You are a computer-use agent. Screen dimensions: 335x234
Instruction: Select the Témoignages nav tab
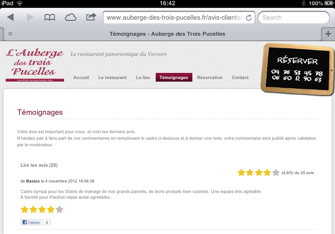coord(174,77)
